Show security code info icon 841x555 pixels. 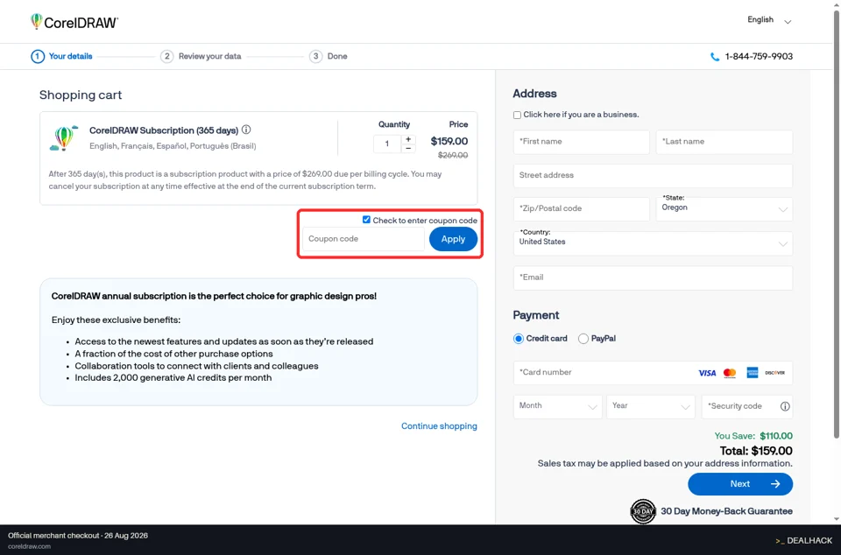tap(785, 406)
